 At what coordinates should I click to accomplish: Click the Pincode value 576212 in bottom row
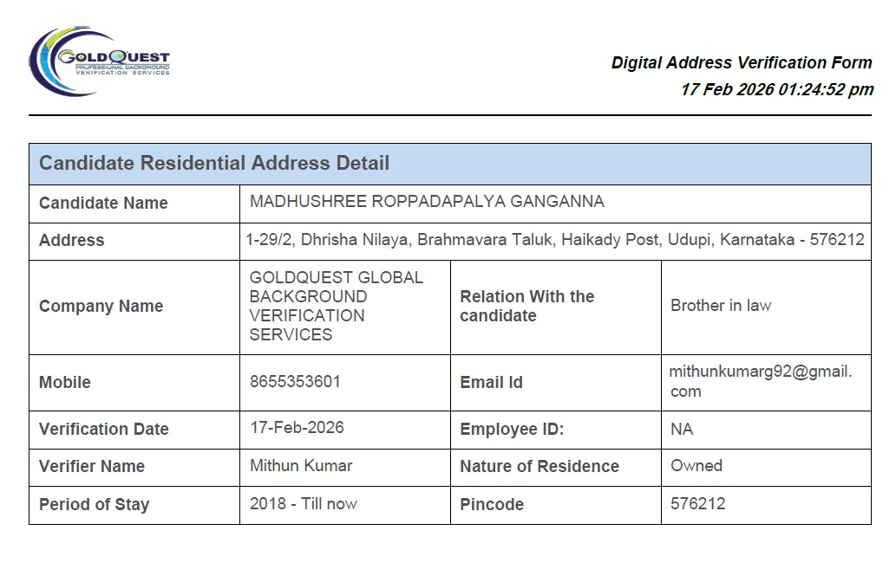[697, 503]
